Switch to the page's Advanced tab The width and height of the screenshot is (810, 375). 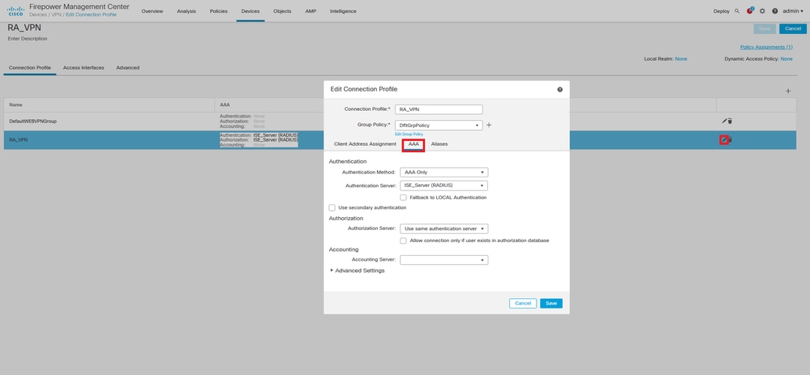pyautogui.click(x=127, y=67)
